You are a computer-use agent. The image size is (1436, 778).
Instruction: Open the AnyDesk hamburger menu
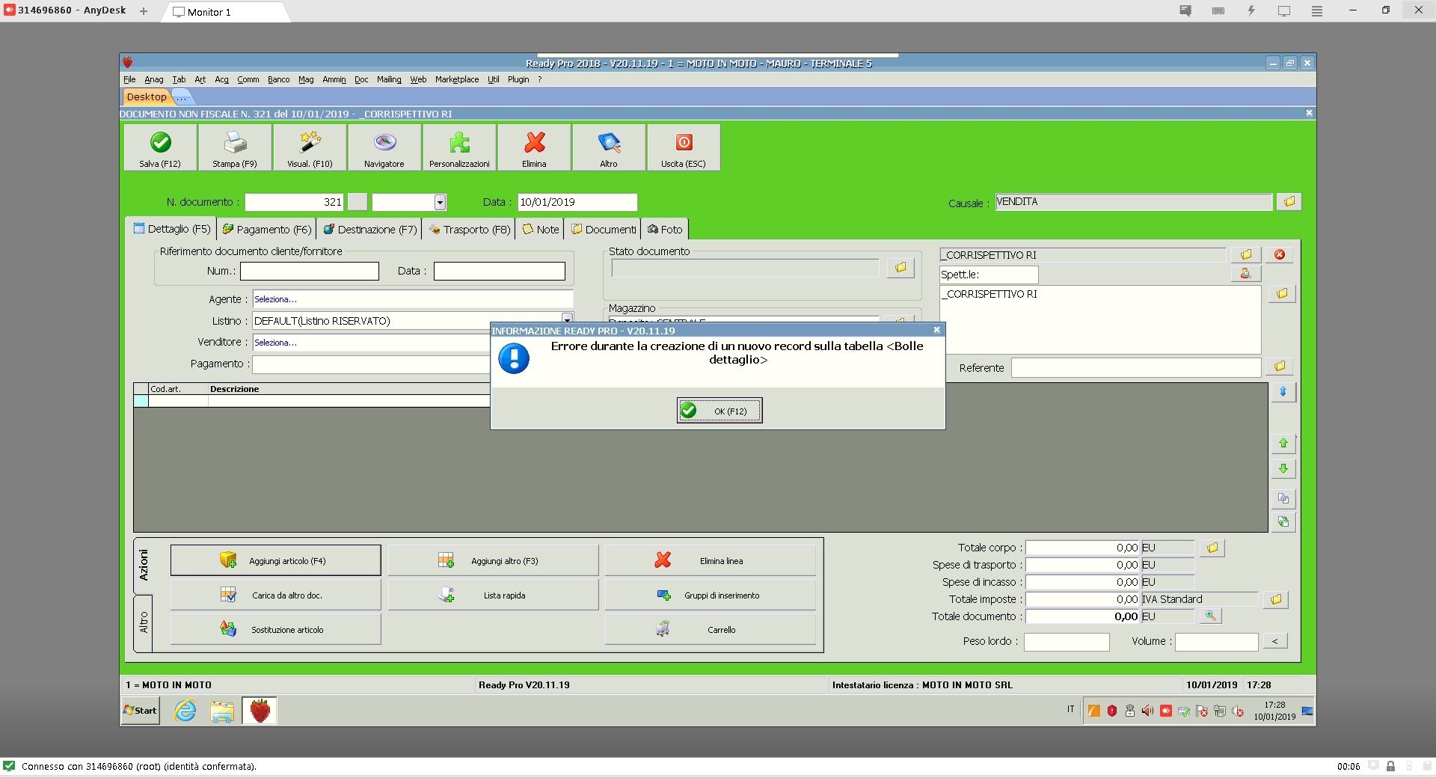point(1317,10)
